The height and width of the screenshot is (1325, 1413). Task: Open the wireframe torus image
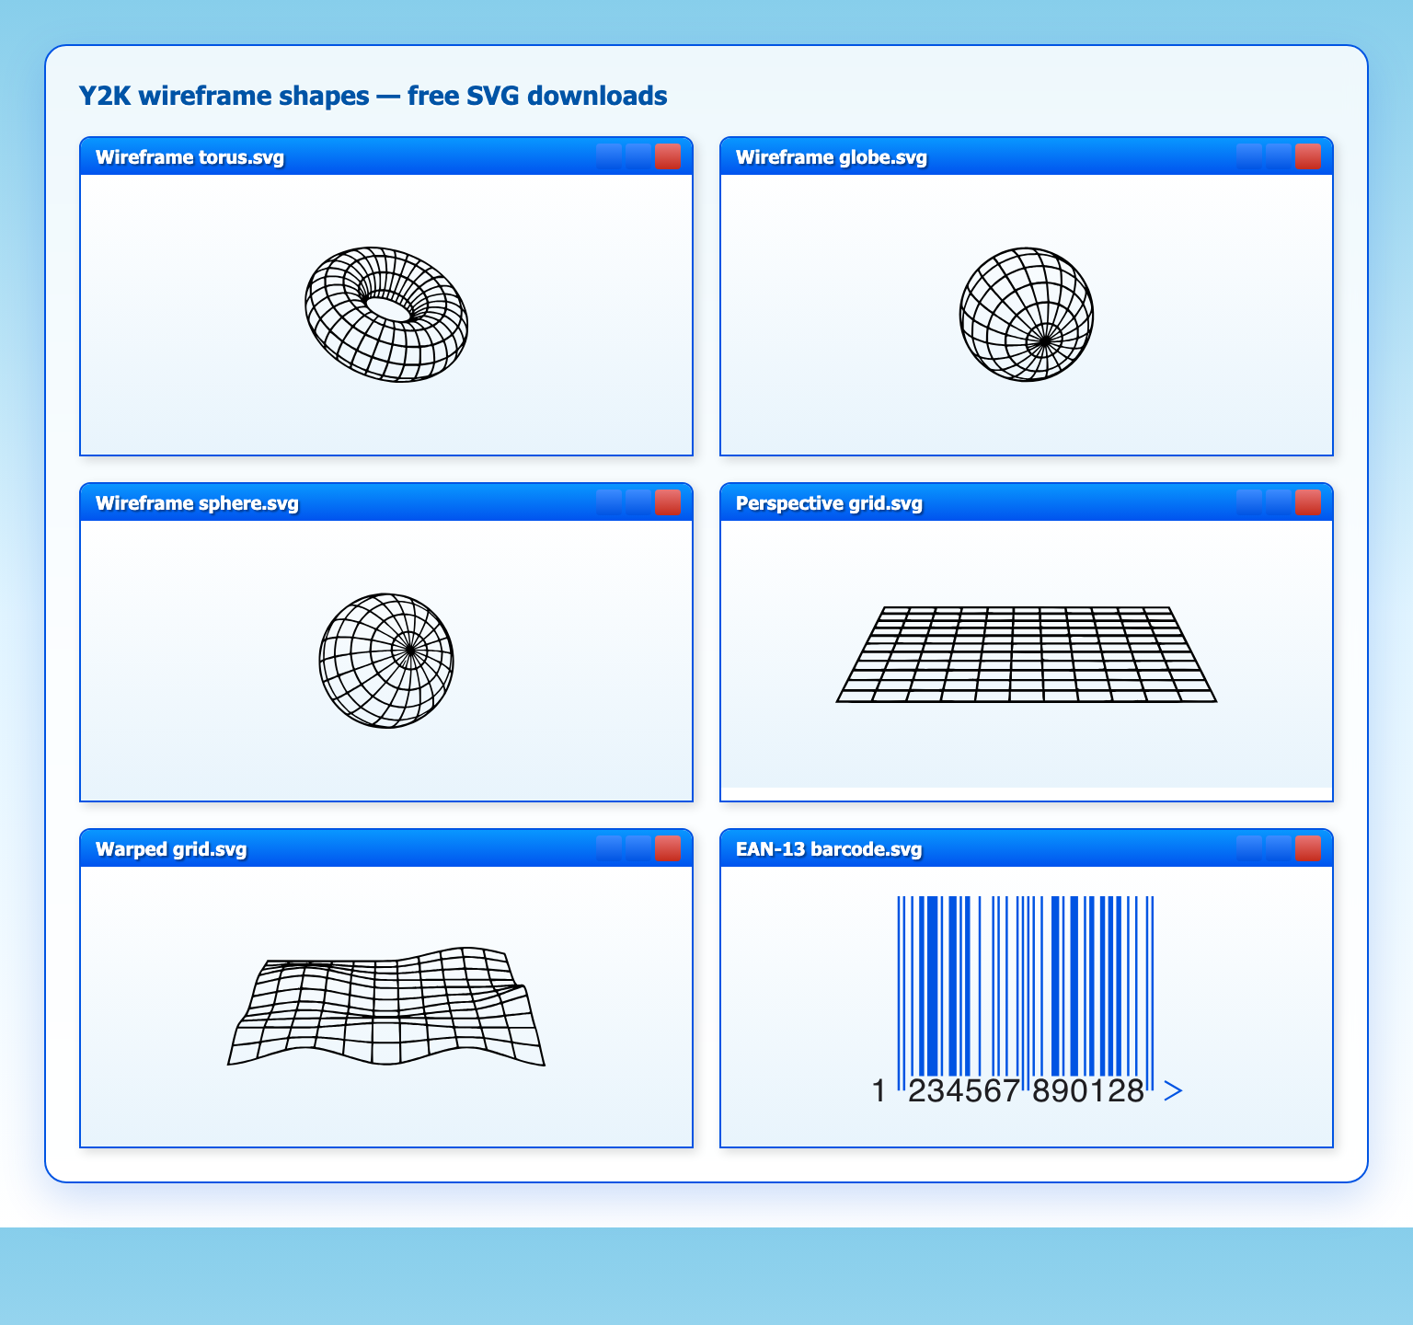(386, 314)
